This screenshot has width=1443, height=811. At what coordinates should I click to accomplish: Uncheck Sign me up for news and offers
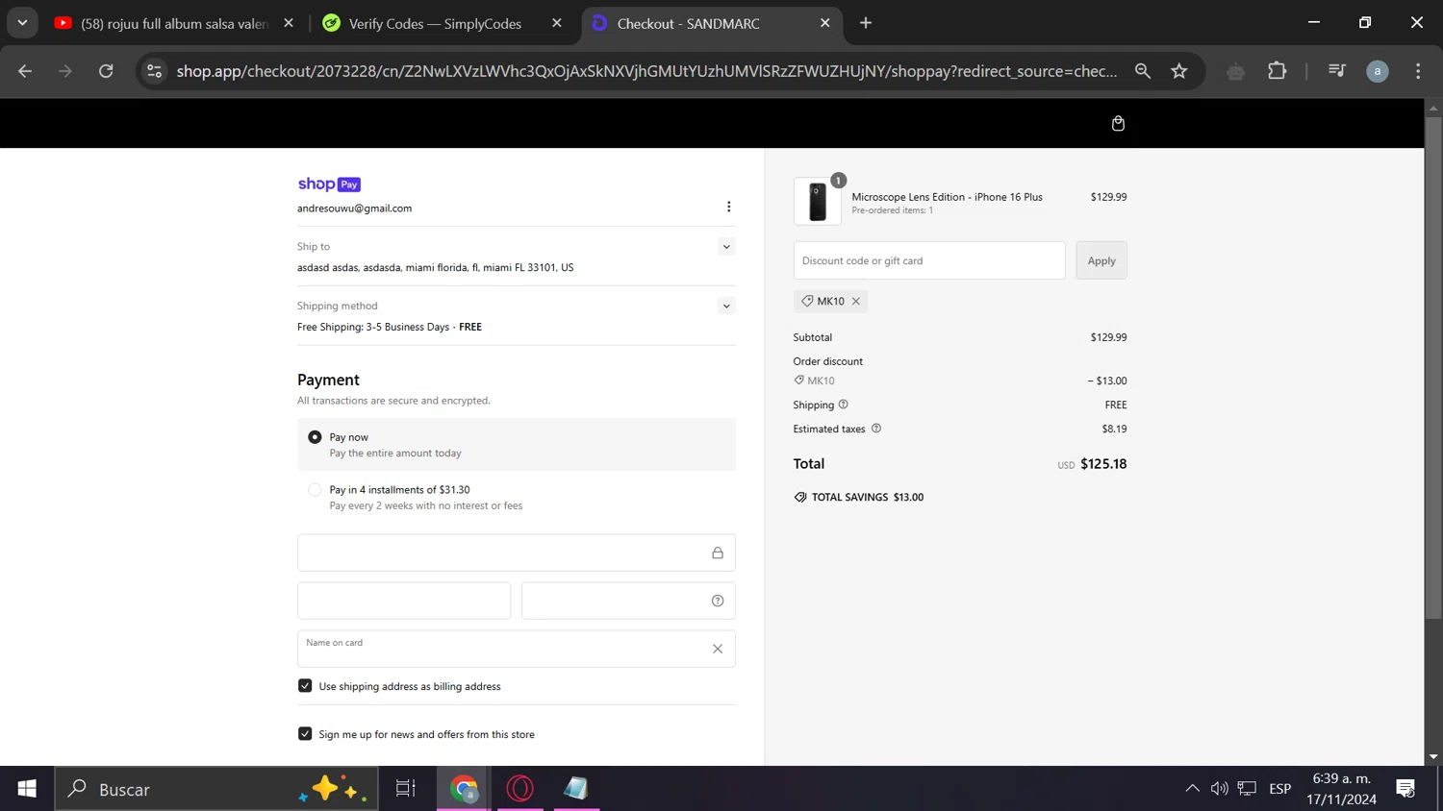(305, 734)
